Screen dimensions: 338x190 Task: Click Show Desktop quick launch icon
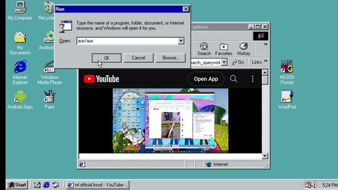click(x=37, y=185)
